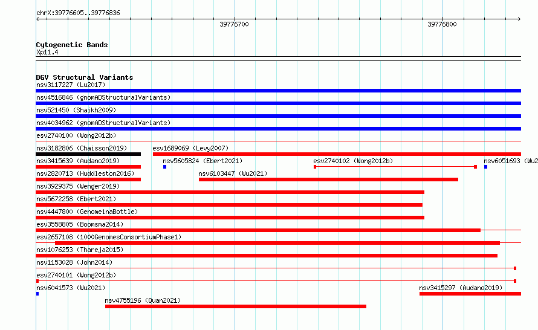Click the esv2740102 (Wong2012b) label
The height and width of the screenshot is (330, 538).
[x=353, y=161]
